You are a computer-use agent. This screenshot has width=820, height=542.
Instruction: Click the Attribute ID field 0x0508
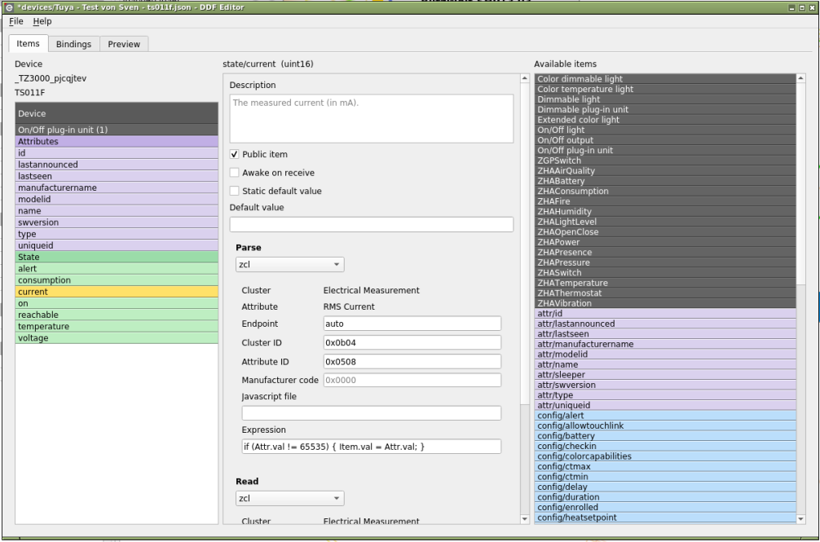pyautogui.click(x=412, y=362)
